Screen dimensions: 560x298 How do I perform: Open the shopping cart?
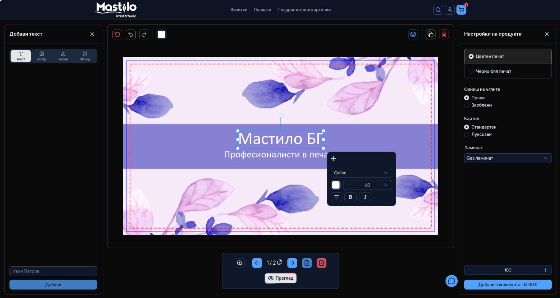click(461, 10)
